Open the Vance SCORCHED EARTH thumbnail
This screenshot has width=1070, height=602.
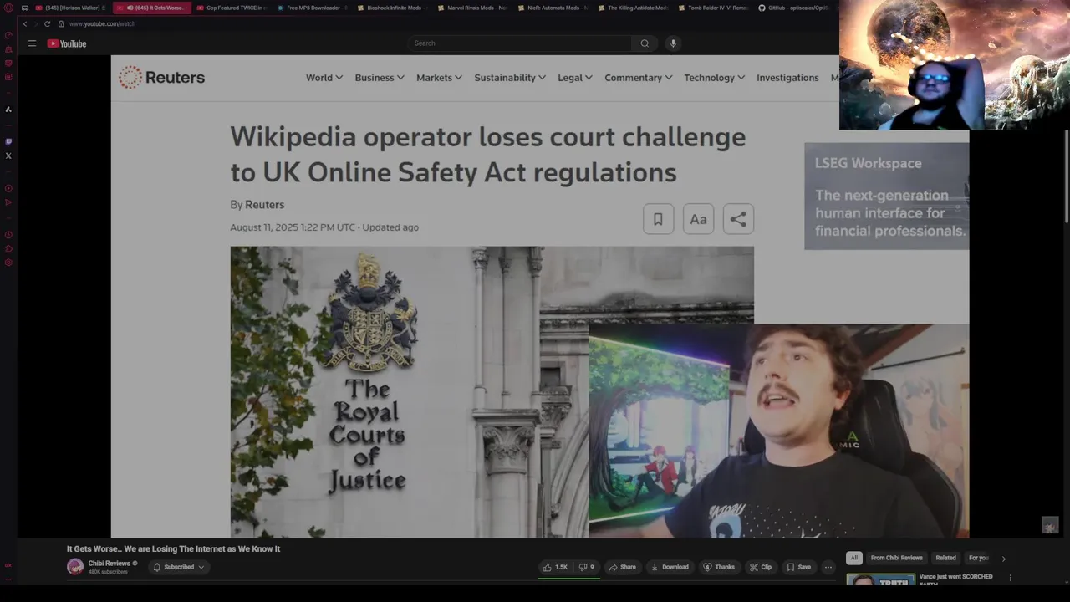[879, 579]
